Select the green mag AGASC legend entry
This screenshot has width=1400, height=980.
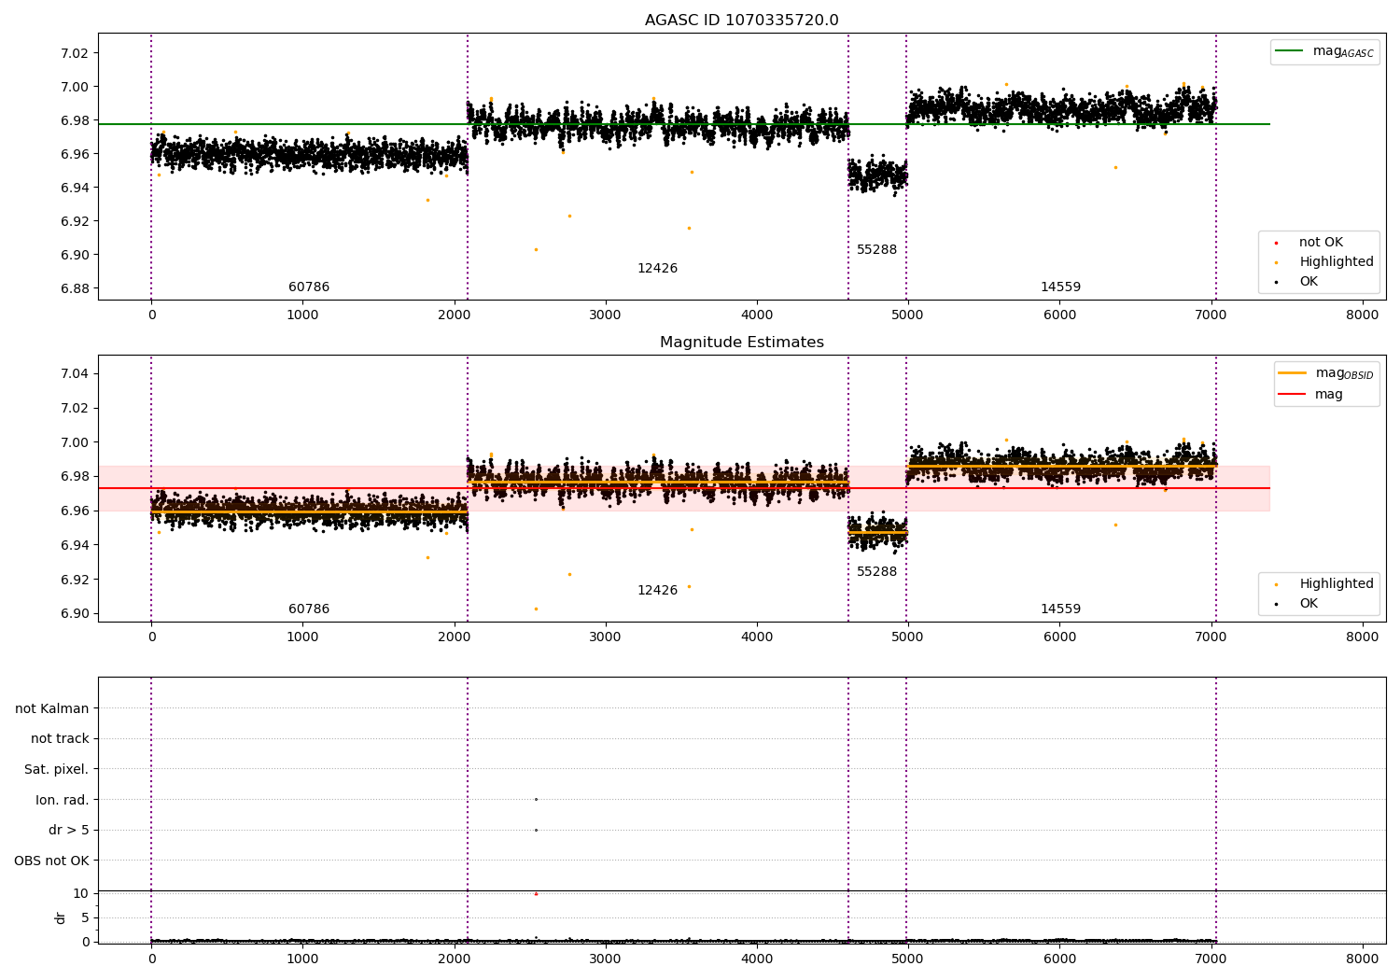tap(1324, 51)
